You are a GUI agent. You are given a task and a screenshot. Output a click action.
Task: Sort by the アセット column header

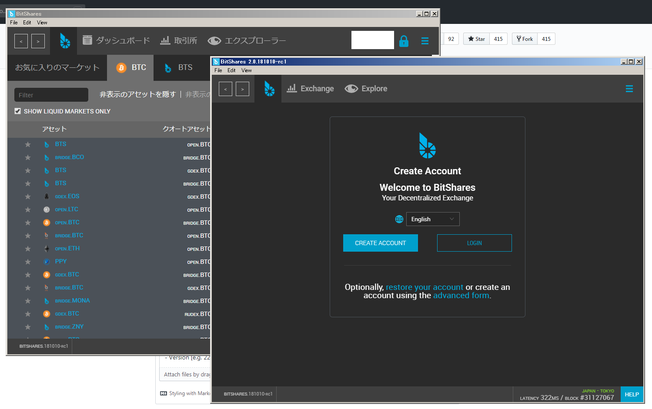click(54, 129)
